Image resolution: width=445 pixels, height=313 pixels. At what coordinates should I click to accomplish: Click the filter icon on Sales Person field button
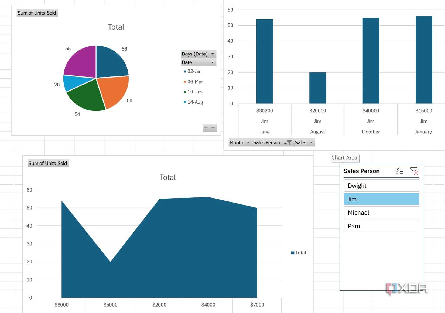pos(289,142)
